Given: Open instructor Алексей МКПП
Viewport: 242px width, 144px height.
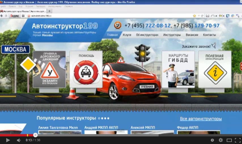Looking at the screenshot, I should (143, 128).
